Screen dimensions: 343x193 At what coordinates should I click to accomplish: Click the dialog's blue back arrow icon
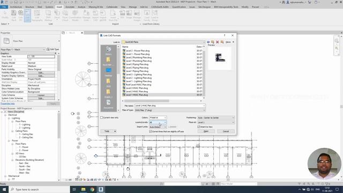pyautogui.click(x=208, y=42)
